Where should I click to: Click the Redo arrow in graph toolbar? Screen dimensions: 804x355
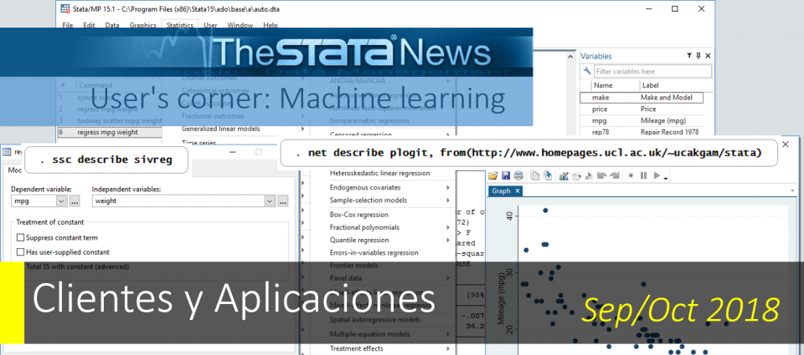(614, 175)
